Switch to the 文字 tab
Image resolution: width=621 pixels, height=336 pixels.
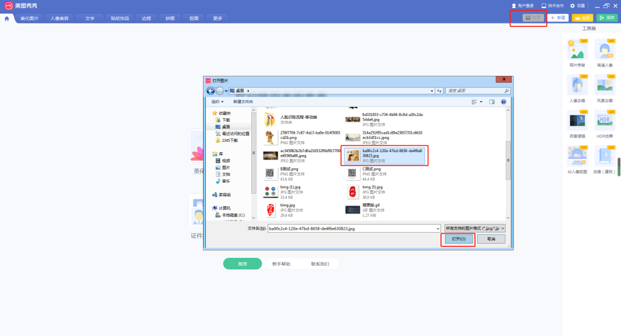point(90,18)
